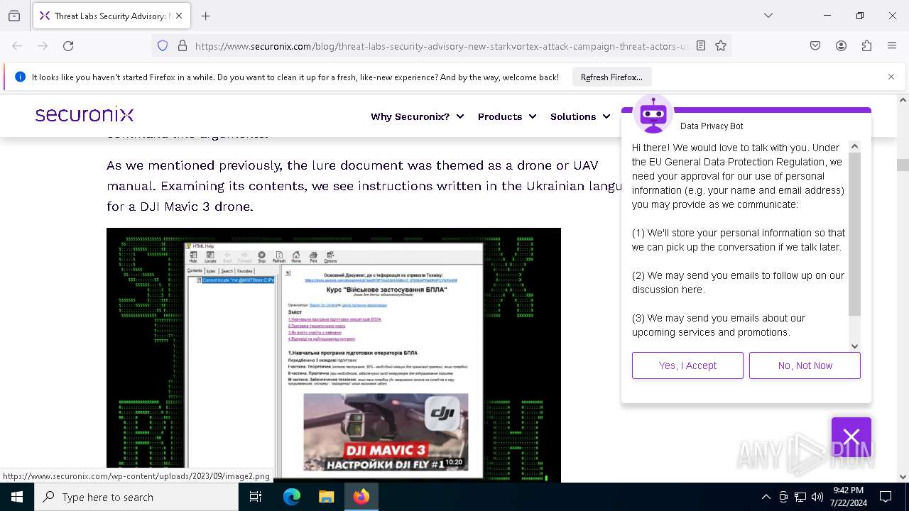909x511 pixels.
Task: Open Firefox recent browsing history icon
Action: [x=14, y=16]
